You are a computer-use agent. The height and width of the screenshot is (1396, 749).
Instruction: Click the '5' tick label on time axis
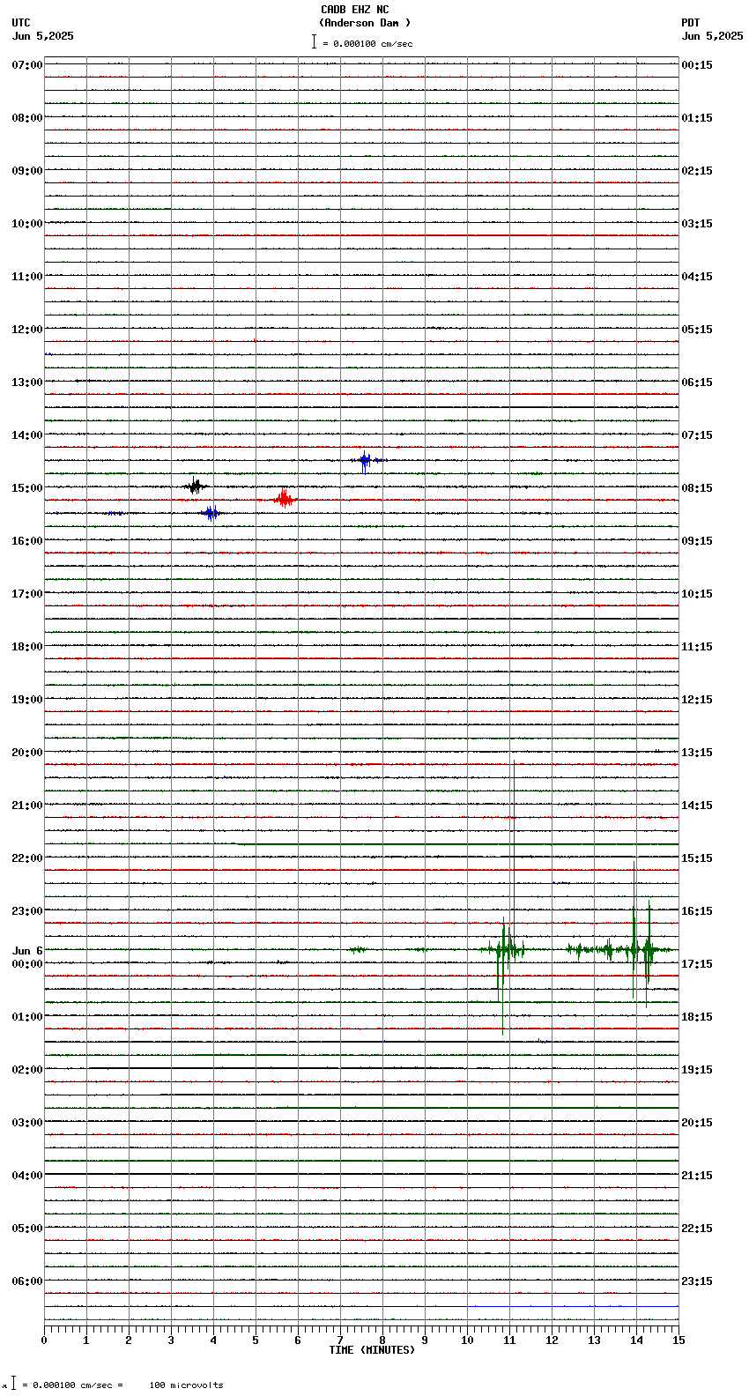(x=256, y=1340)
